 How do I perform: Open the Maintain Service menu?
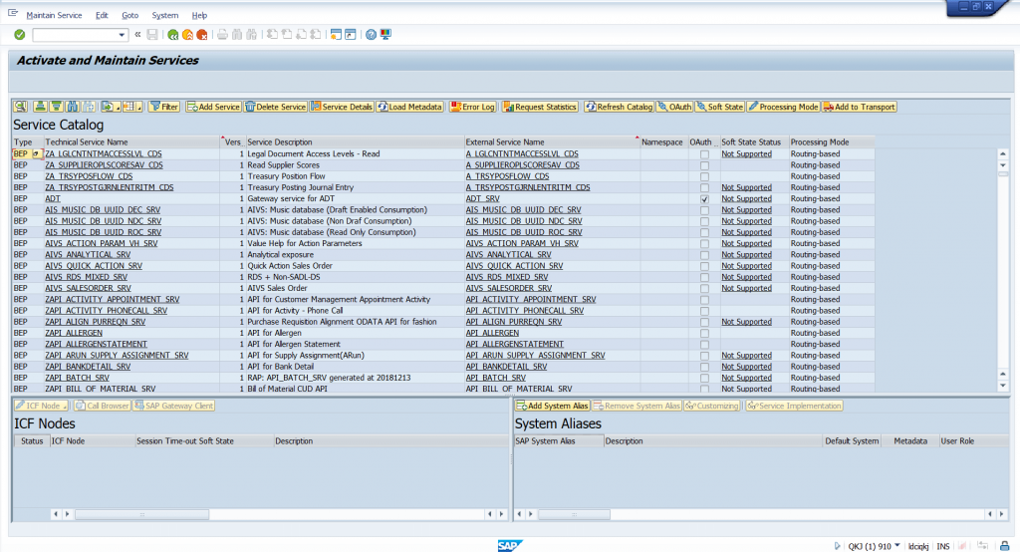click(x=54, y=15)
